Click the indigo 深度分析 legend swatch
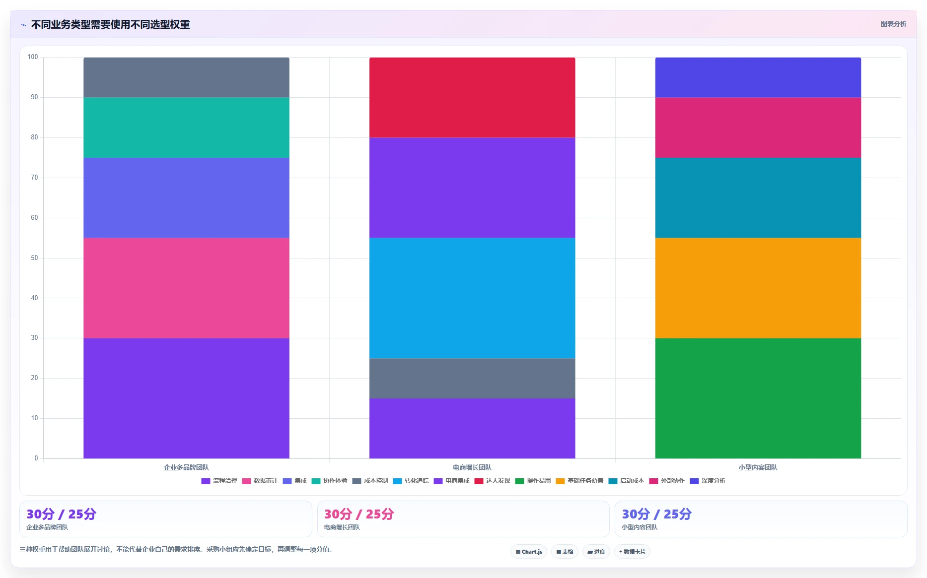The height and width of the screenshot is (578, 927). [694, 481]
